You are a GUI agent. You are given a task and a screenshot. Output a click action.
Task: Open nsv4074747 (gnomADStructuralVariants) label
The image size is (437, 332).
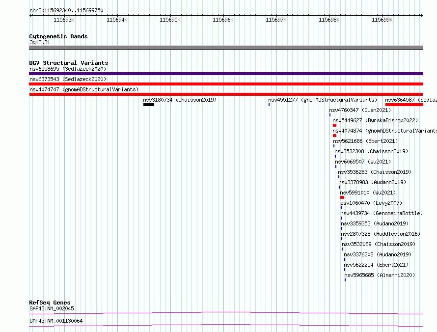pyautogui.click(x=84, y=89)
